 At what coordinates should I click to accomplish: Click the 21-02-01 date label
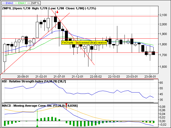[x=41, y=77]
